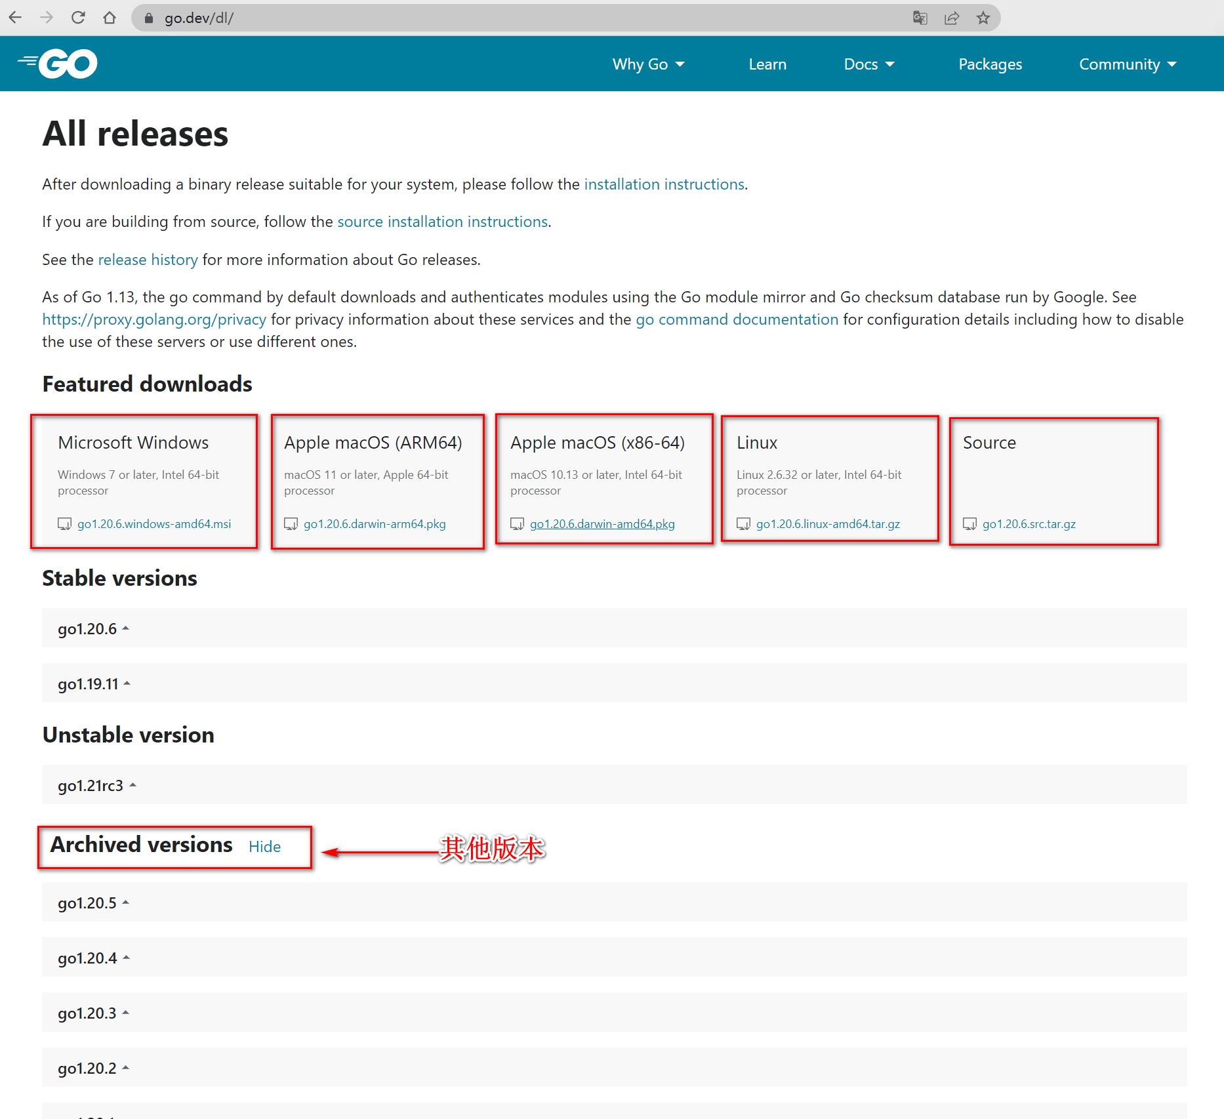Click the Go logo in the header
Screen dimensions: 1224x1119
coord(58,64)
